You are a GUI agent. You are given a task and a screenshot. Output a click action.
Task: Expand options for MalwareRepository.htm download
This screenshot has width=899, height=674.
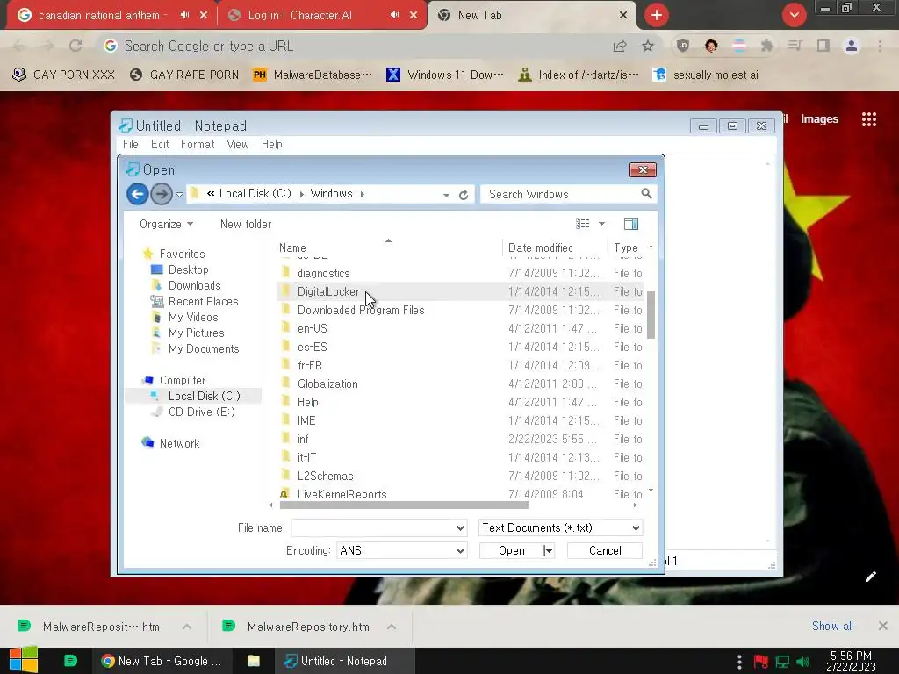pyautogui.click(x=392, y=627)
